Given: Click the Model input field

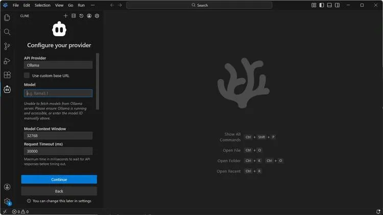Looking at the screenshot, I should (58, 93).
